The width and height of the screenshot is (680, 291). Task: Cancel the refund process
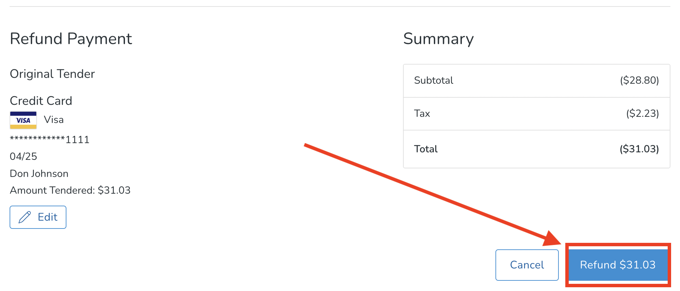coord(527,265)
